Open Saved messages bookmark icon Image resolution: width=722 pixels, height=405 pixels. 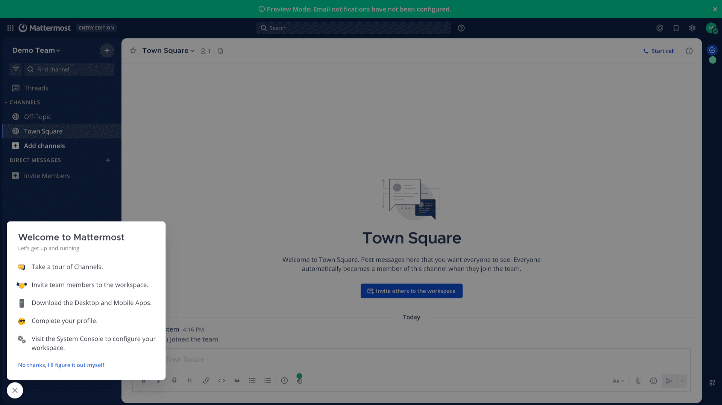[676, 28]
